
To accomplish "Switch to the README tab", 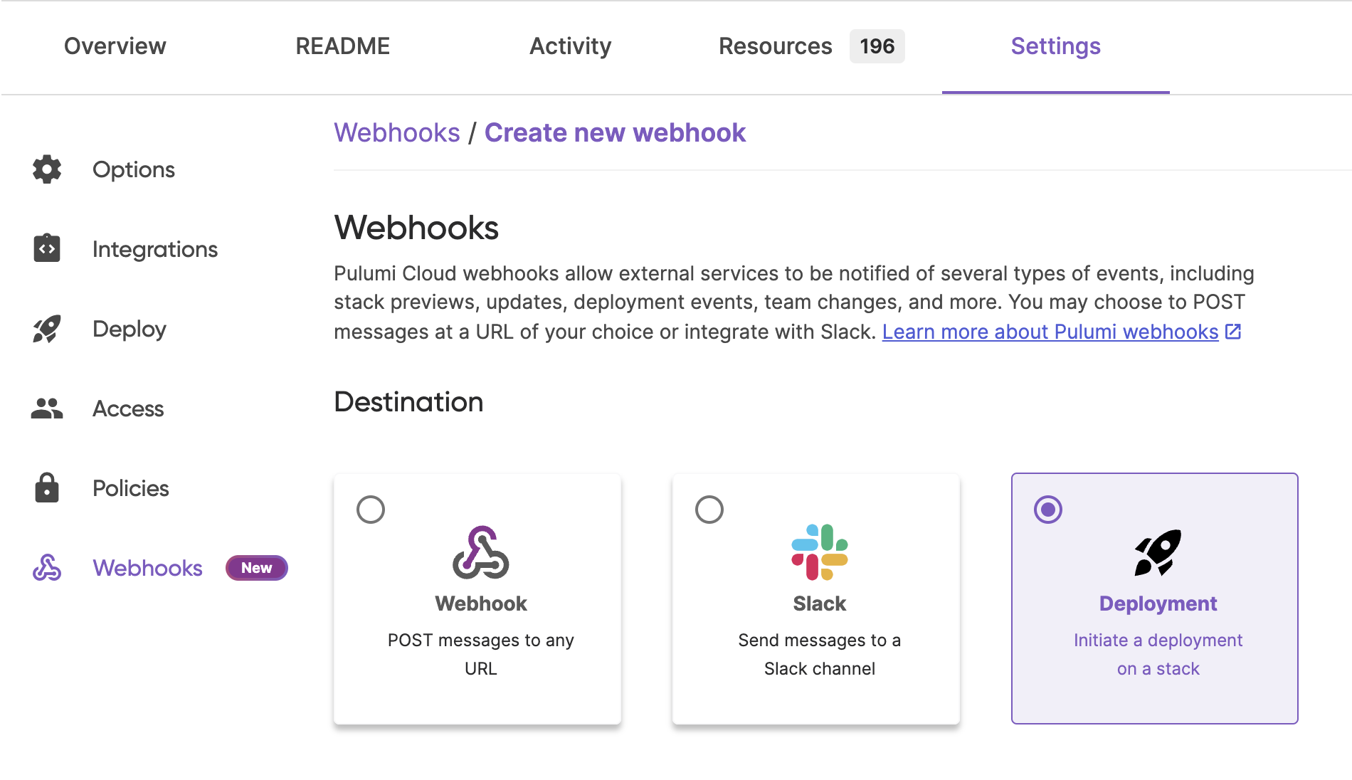I will (343, 46).
